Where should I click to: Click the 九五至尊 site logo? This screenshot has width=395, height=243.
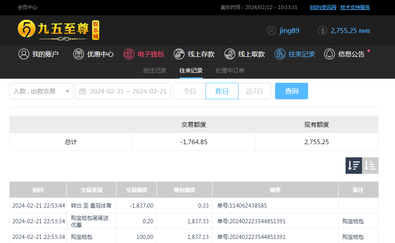tap(58, 30)
